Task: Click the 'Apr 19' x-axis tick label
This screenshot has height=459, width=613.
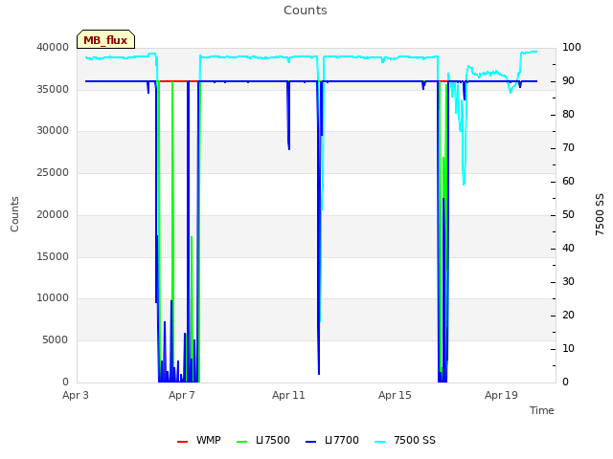Action: [501, 395]
